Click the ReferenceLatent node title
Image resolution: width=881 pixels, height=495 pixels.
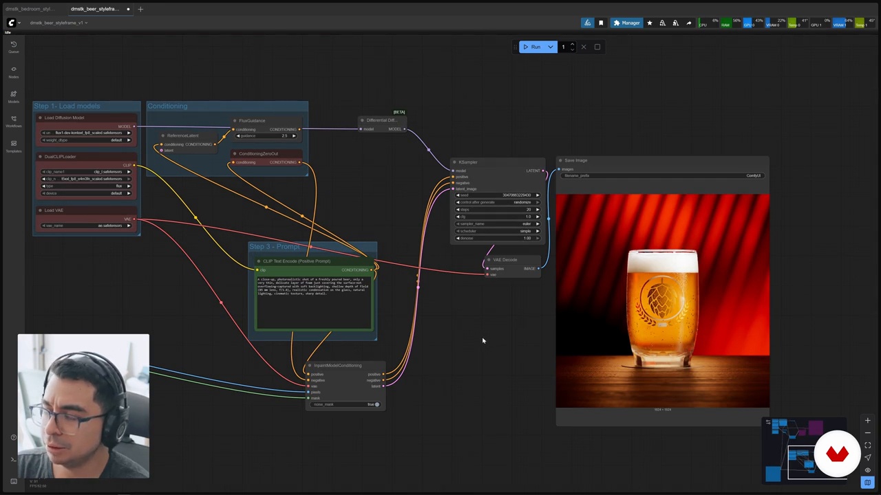point(183,135)
